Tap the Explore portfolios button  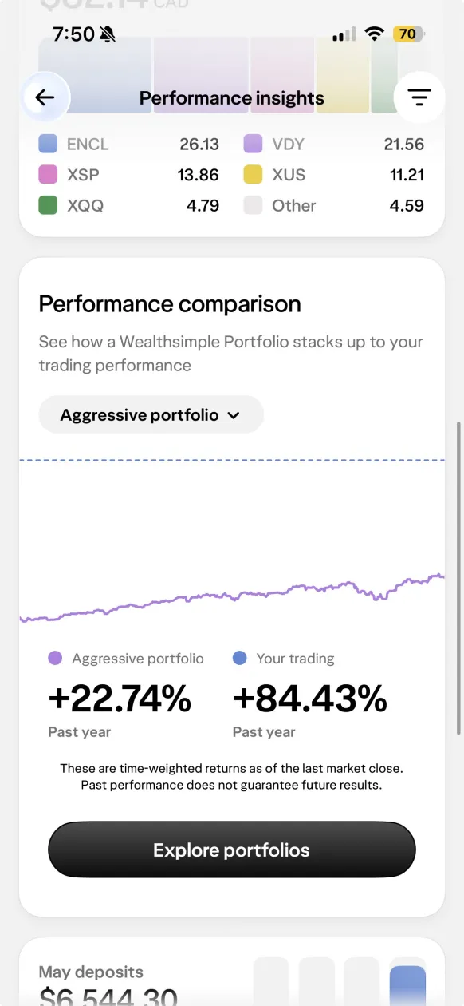pos(232,850)
